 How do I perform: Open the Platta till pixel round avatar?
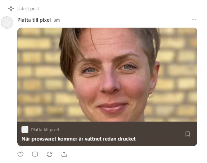point(7,22)
